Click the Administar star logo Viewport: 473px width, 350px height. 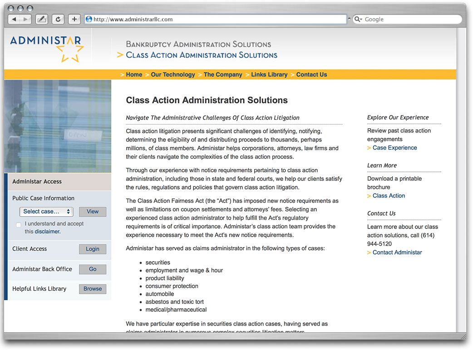(x=47, y=49)
